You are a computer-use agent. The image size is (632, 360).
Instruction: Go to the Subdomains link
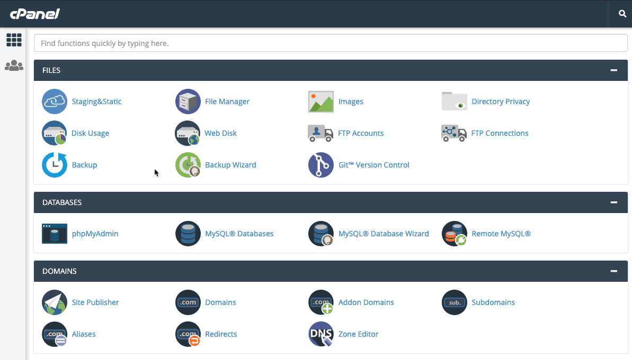coord(493,302)
